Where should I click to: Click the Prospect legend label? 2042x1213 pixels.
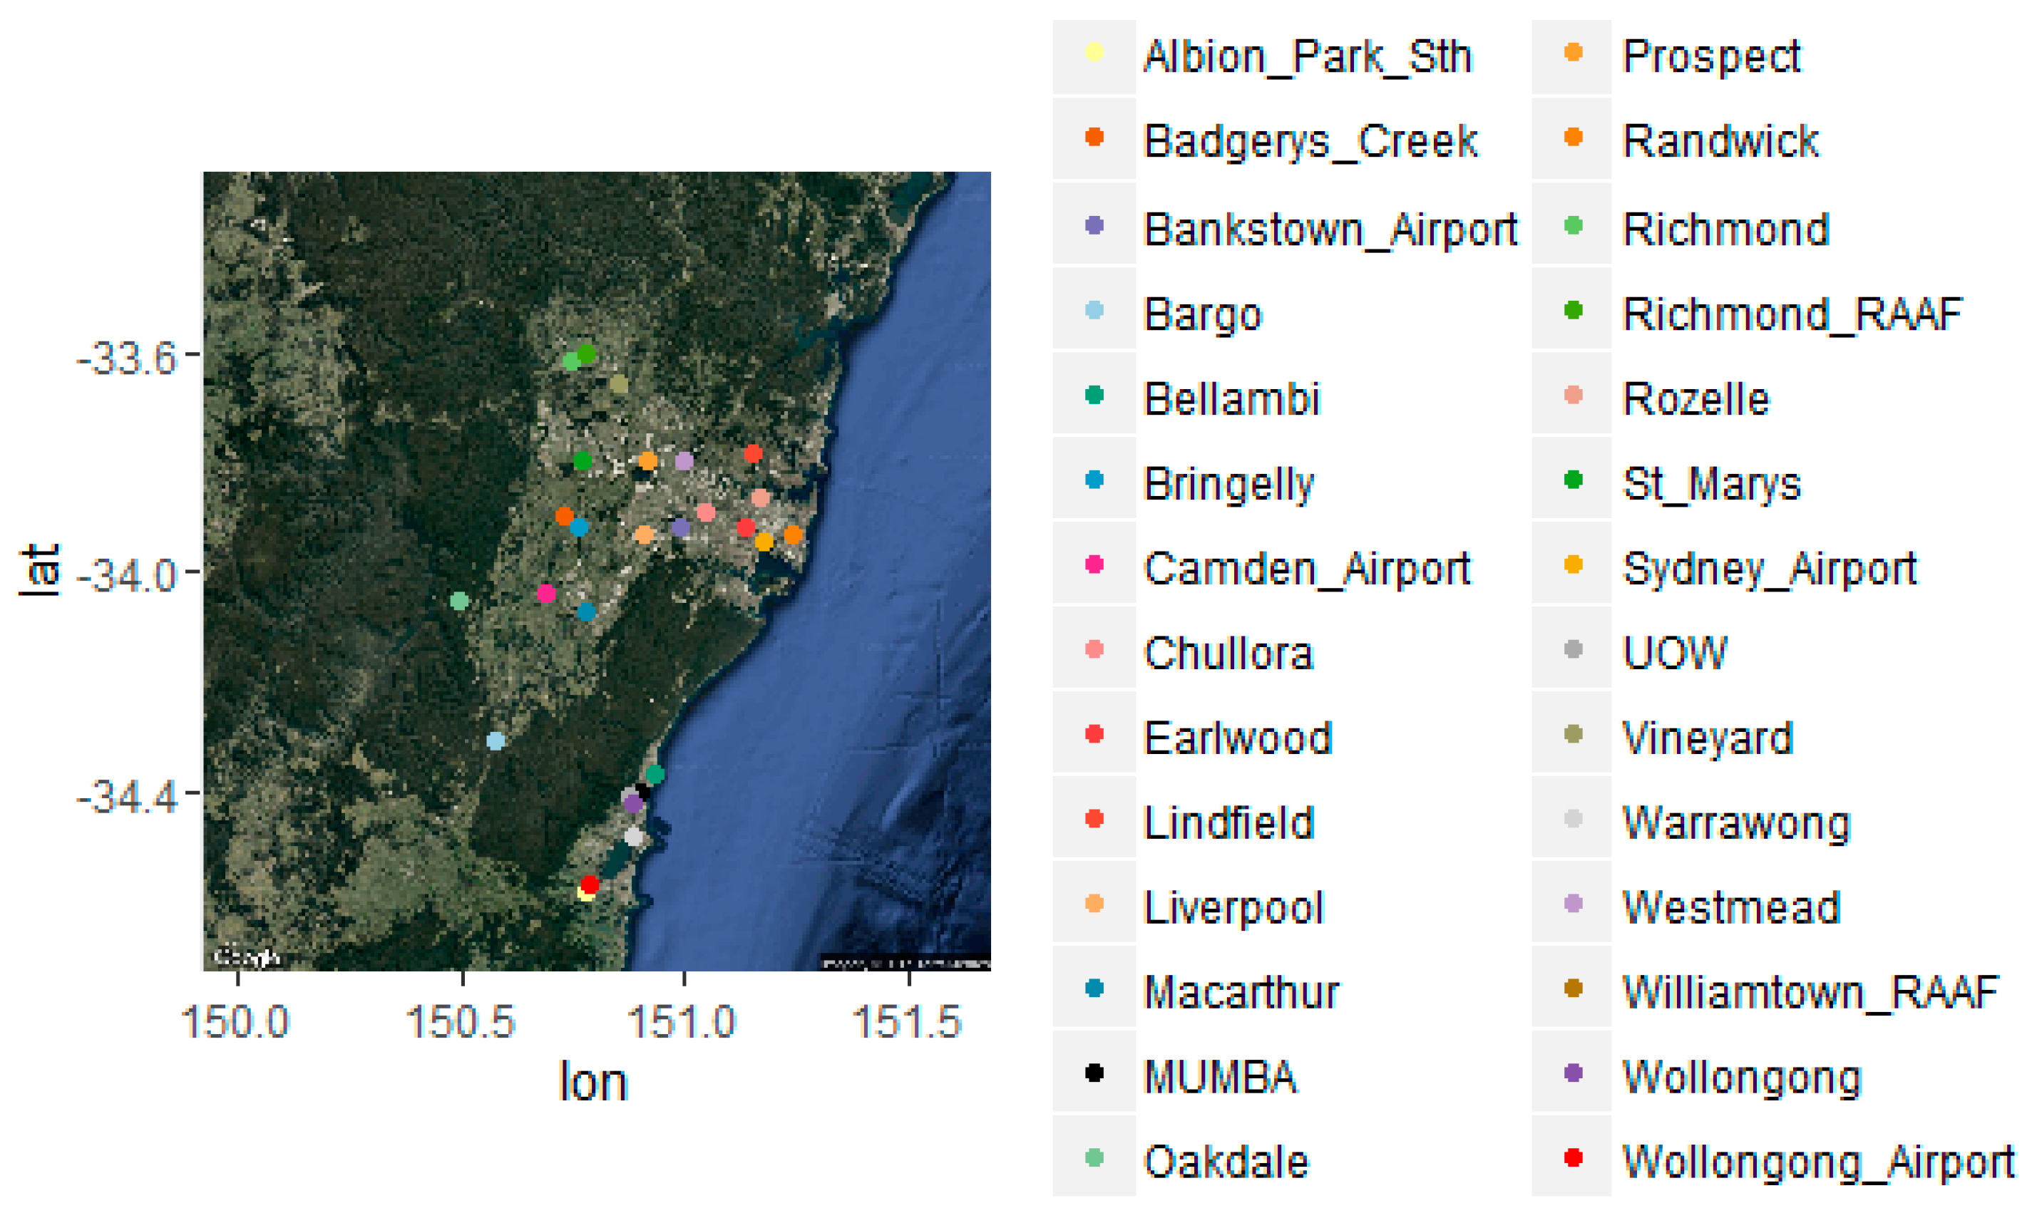1711,57
